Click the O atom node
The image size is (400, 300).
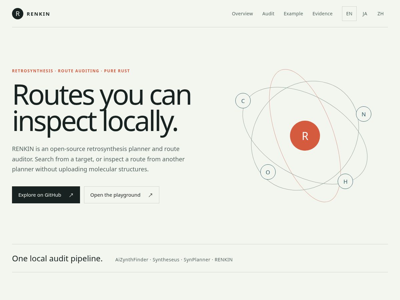point(268,172)
